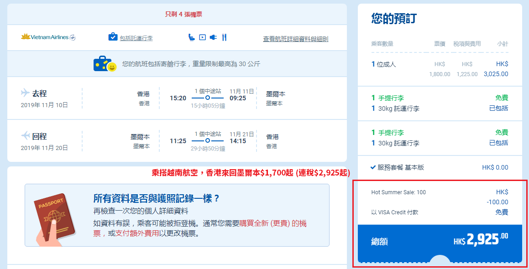Screen dimensions: 529x269
Task: Click the HK$ 0.00 service package price
Action: click(495, 167)
